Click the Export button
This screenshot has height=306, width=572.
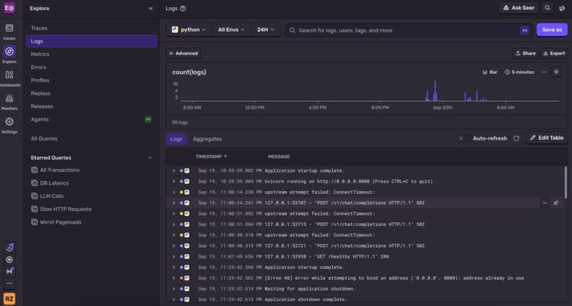click(x=554, y=53)
